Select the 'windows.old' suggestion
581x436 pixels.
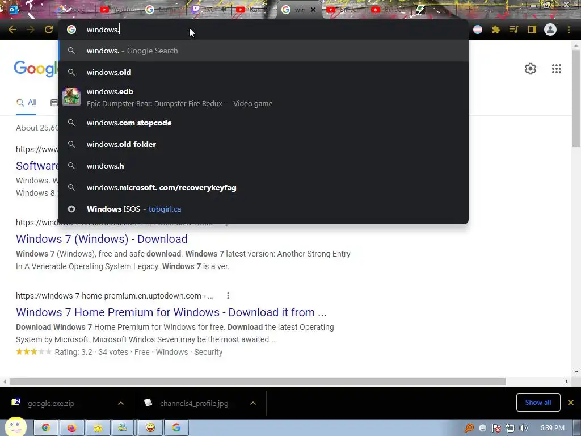pos(263,72)
